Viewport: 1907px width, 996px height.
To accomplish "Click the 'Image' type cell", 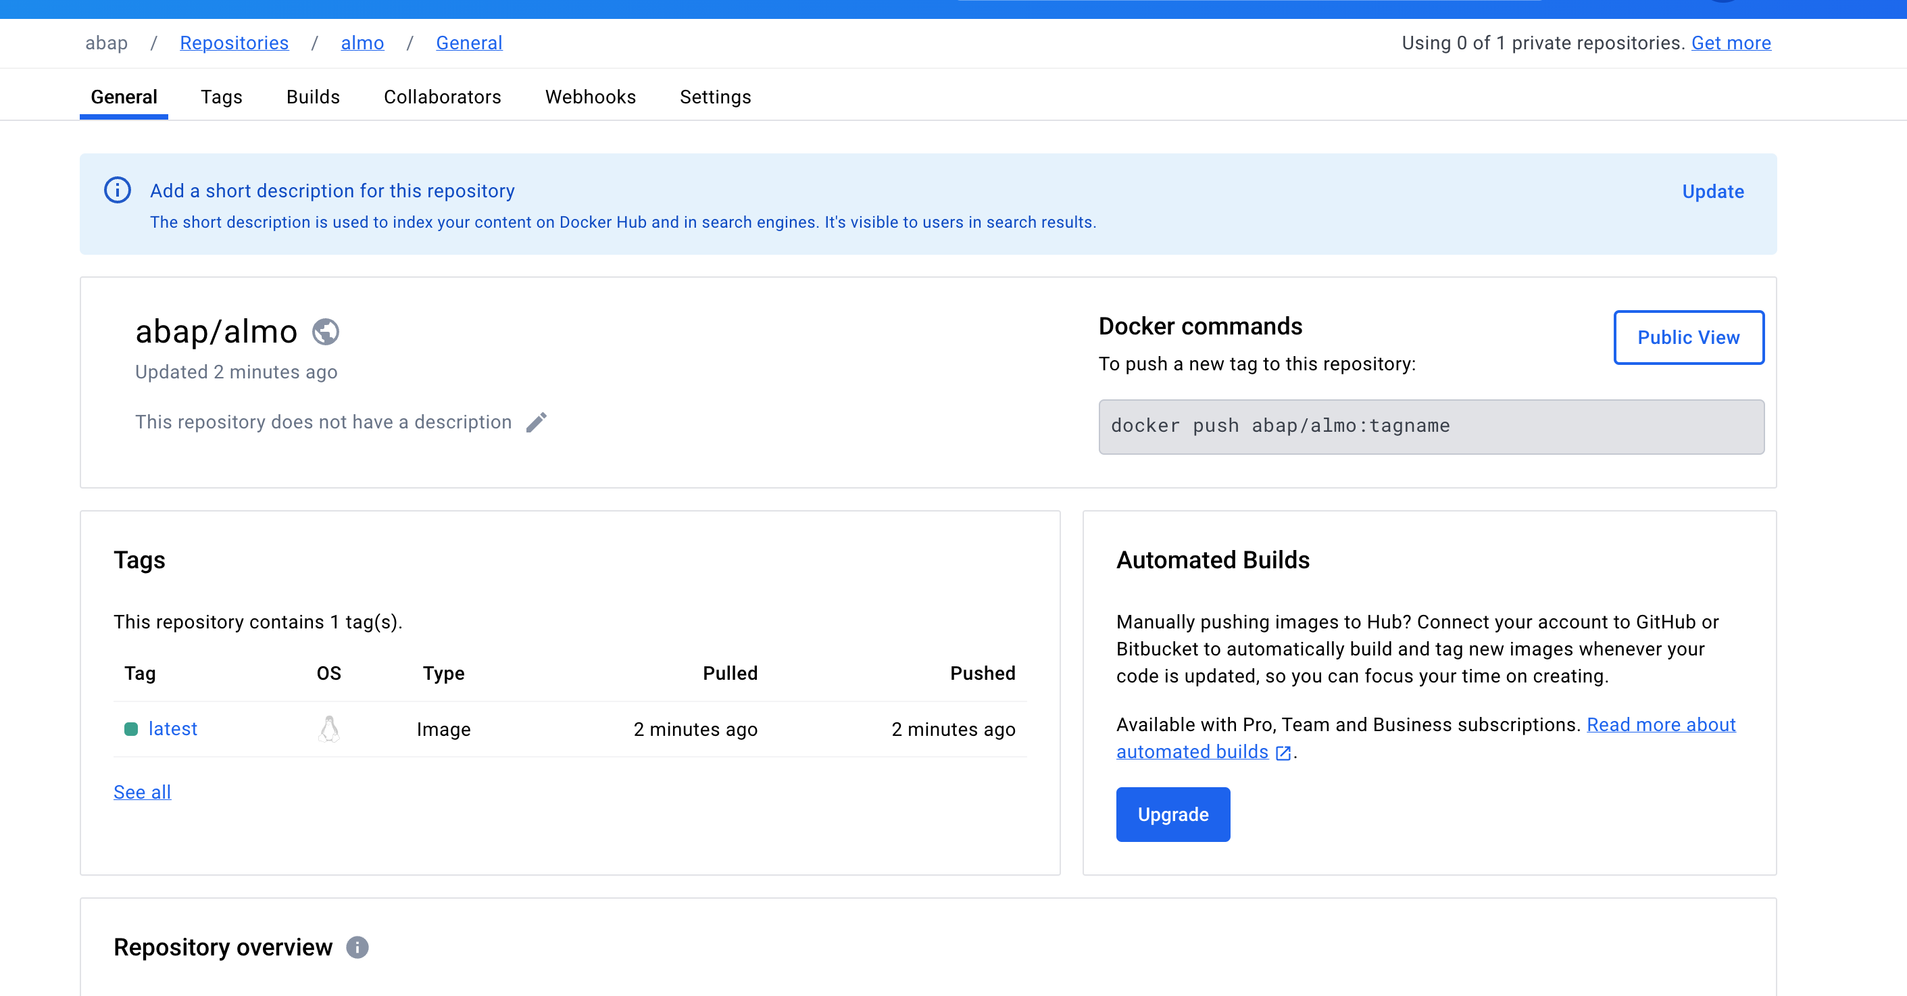I will coord(443,730).
